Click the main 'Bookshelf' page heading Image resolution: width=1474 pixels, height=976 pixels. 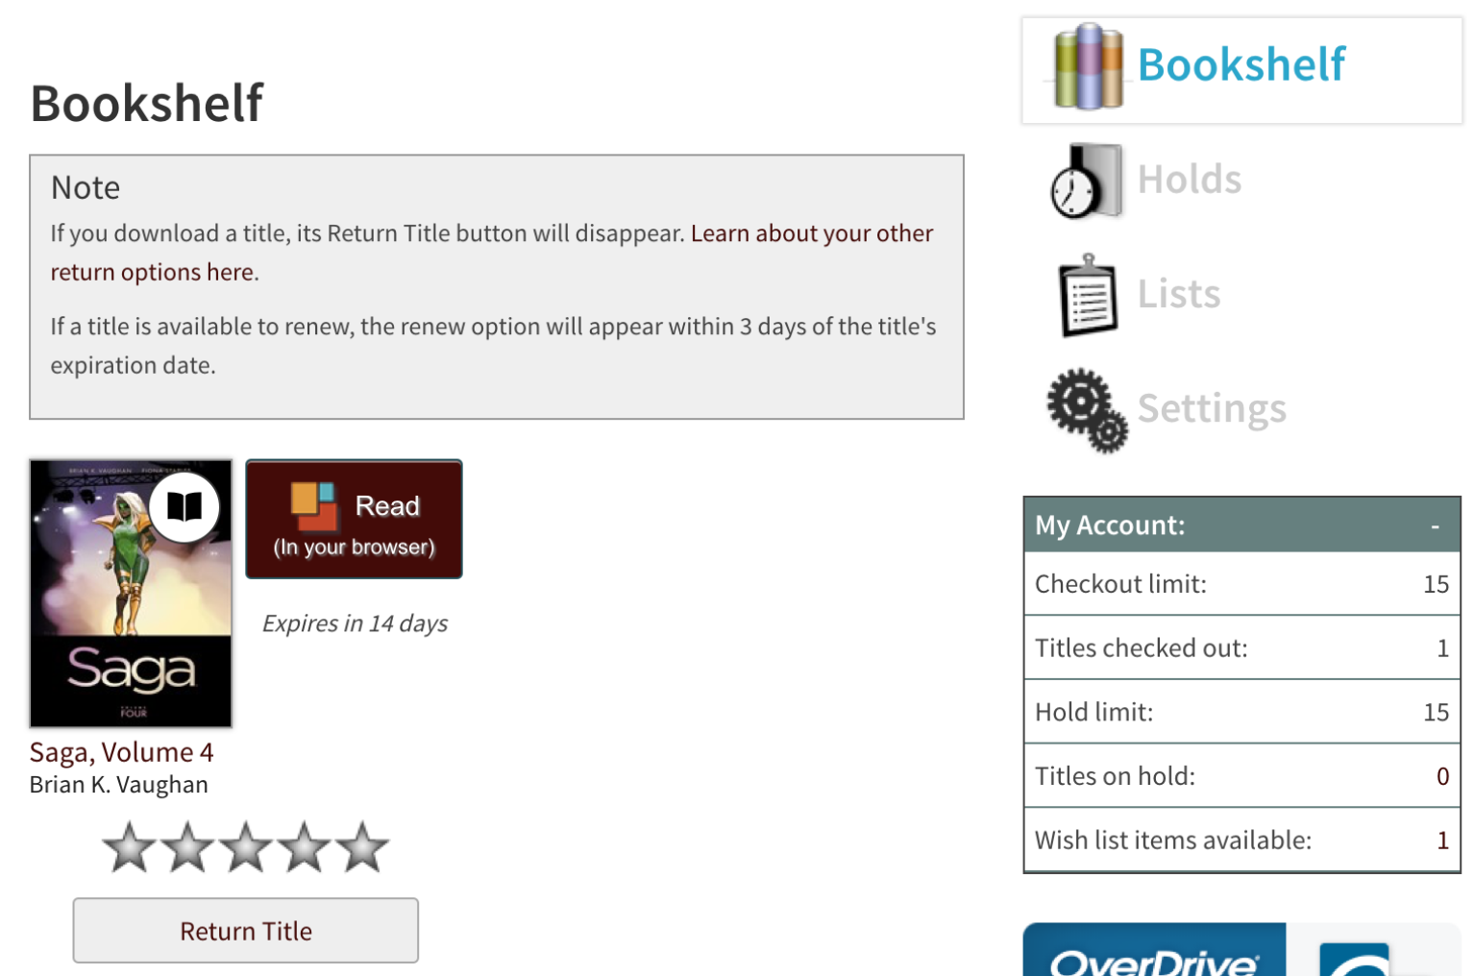pos(147,103)
